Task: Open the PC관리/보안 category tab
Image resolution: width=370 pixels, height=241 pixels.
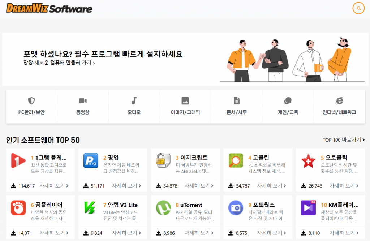Action: pos(31,107)
